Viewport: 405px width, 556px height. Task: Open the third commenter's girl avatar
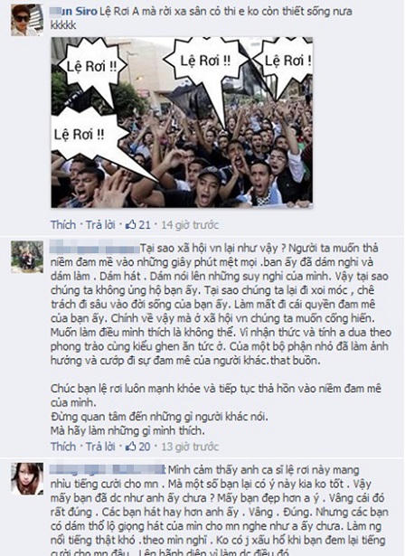click(x=27, y=478)
